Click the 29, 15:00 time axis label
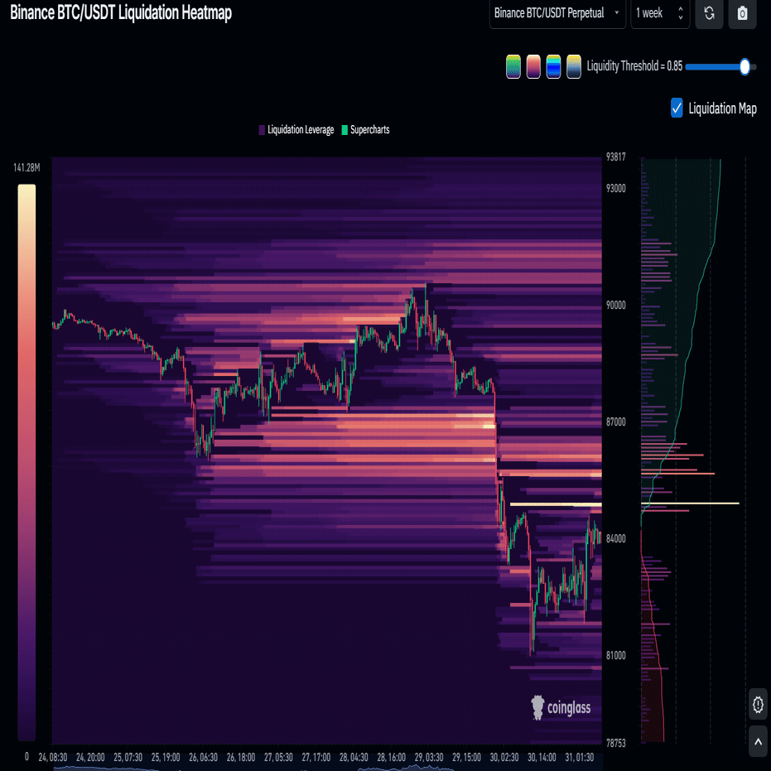The height and width of the screenshot is (771, 771). tap(466, 757)
